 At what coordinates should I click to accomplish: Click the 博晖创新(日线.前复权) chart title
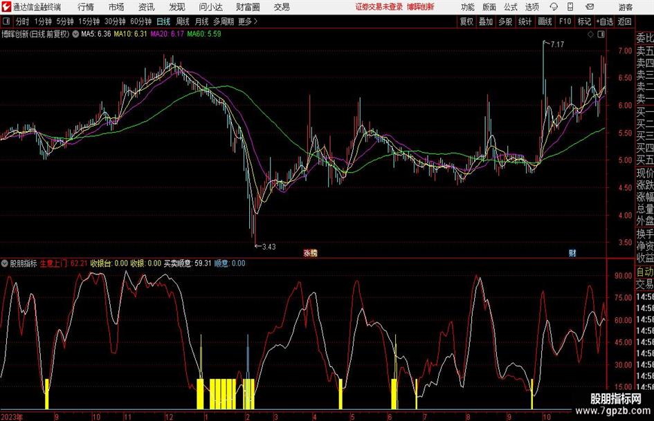coord(35,34)
